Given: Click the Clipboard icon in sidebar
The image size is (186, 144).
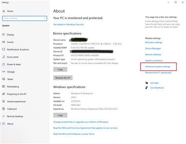Looking at the screenshot, I should pyautogui.click(x=4, y=109).
